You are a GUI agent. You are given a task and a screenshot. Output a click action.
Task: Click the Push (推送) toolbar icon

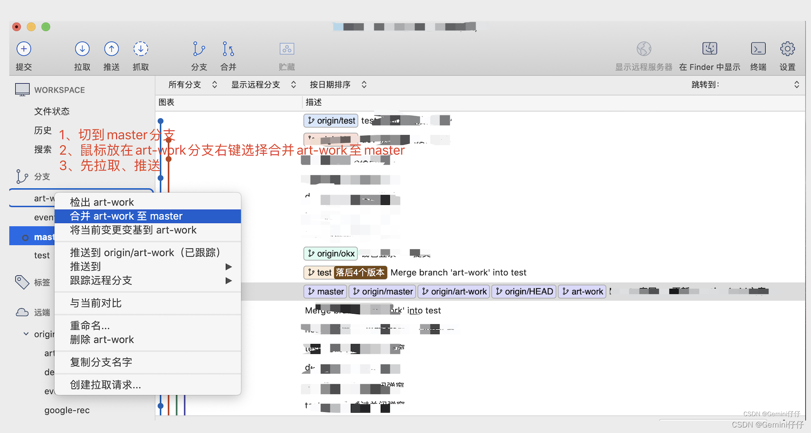(x=111, y=49)
